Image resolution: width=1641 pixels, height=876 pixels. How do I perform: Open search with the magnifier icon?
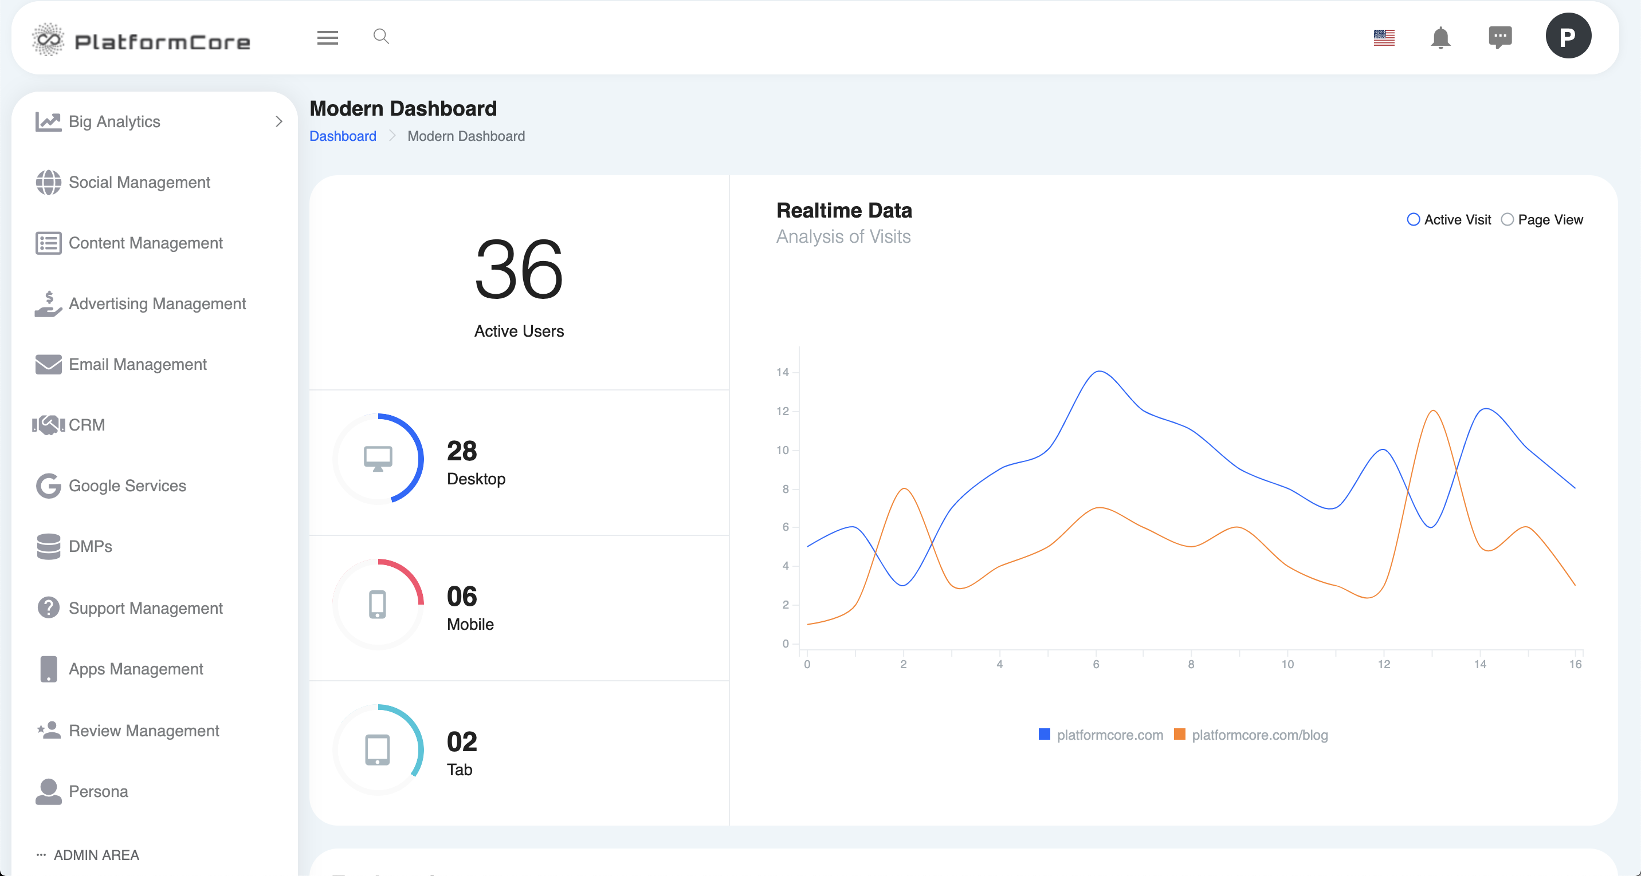(x=381, y=36)
